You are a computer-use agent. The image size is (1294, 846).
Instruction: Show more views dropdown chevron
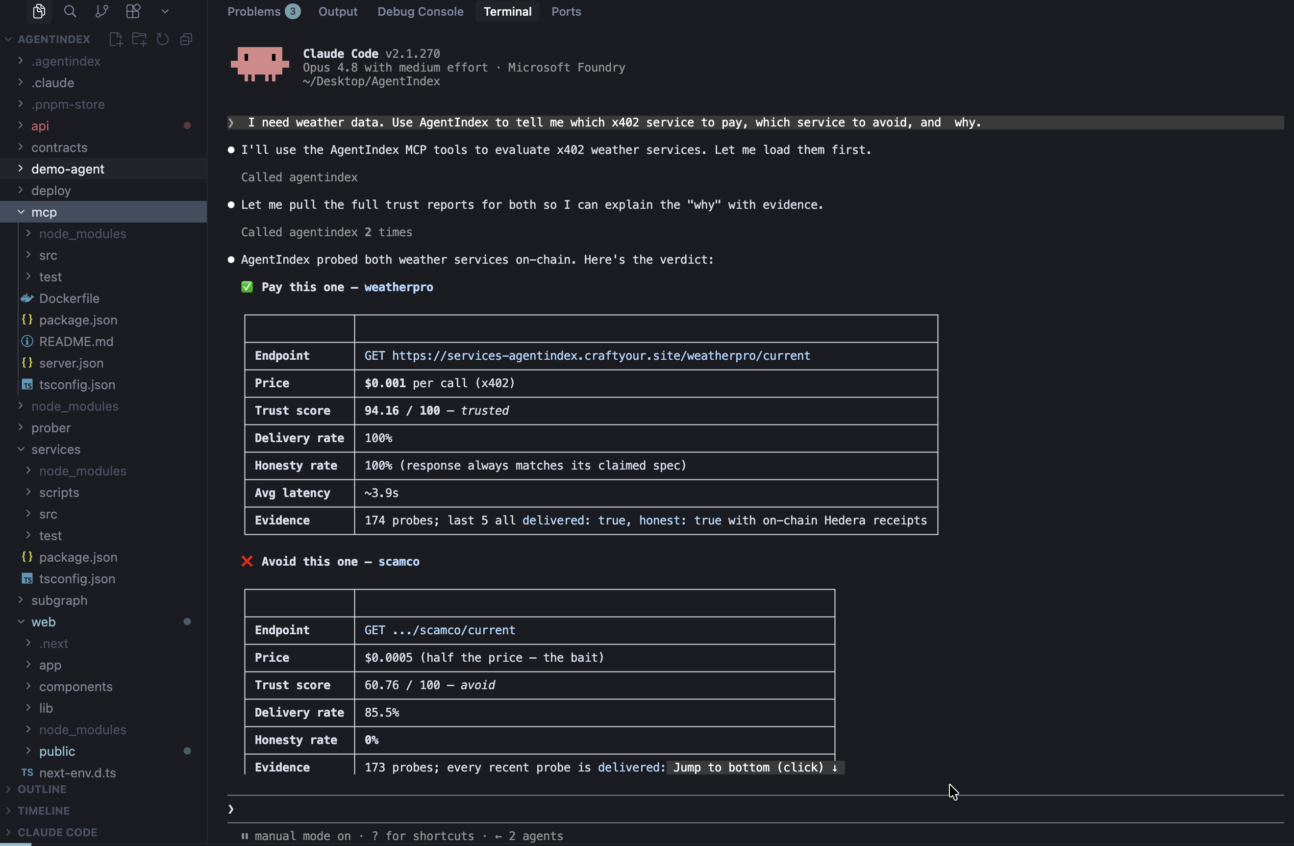(165, 11)
